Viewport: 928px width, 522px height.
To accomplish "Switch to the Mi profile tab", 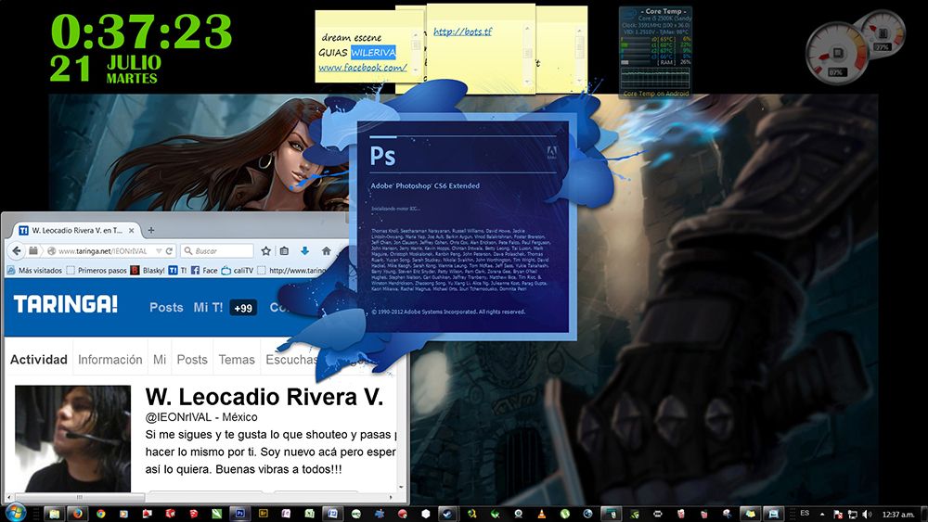I will pyautogui.click(x=160, y=360).
